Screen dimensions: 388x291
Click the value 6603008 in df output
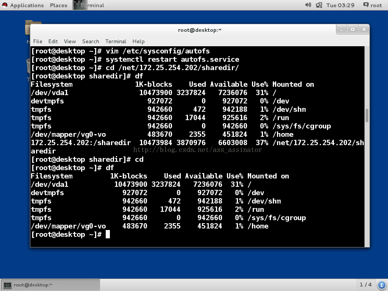(x=233, y=143)
